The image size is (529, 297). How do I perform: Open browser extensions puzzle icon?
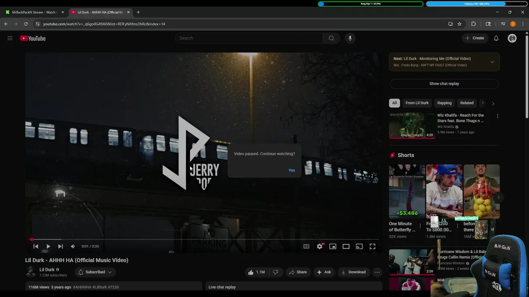(x=474, y=24)
